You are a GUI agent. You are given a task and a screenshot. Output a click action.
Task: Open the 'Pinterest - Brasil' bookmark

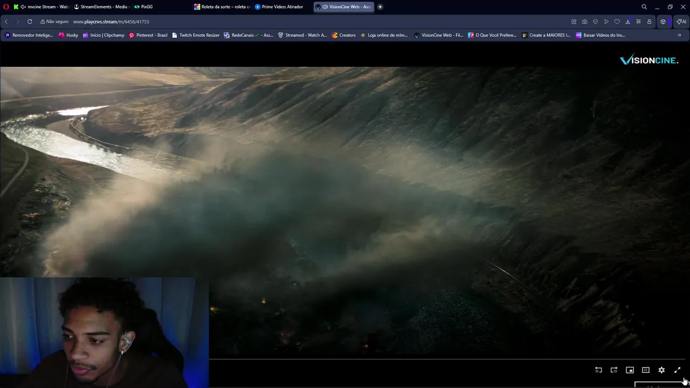pyautogui.click(x=148, y=35)
